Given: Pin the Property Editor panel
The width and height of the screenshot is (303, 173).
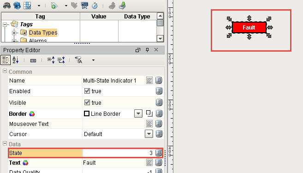Looking at the screenshot, I should point(147,50).
